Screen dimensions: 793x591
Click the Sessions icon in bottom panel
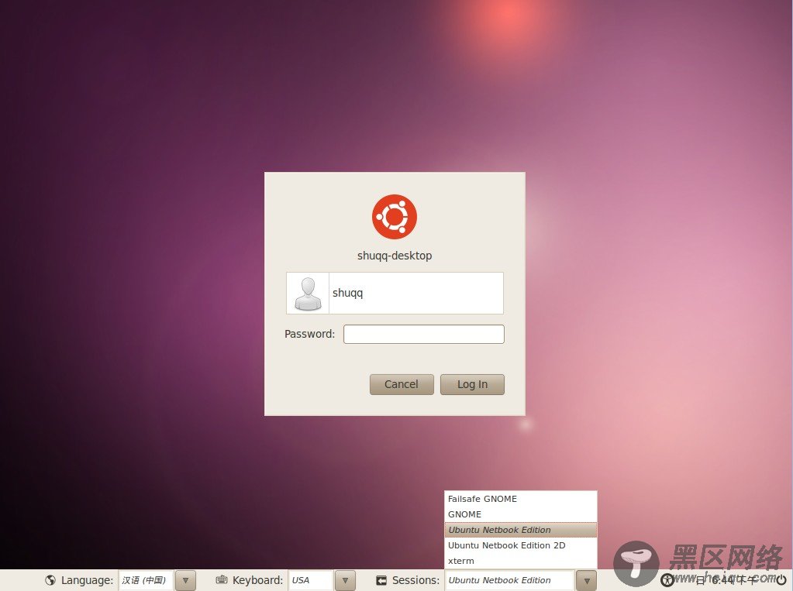(381, 580)
